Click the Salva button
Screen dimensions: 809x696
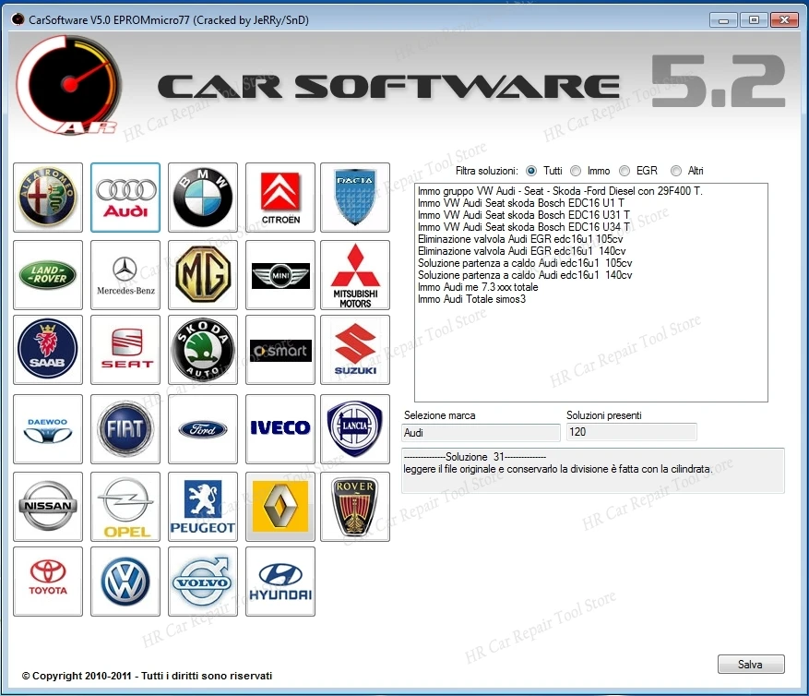tap(750, 664)
